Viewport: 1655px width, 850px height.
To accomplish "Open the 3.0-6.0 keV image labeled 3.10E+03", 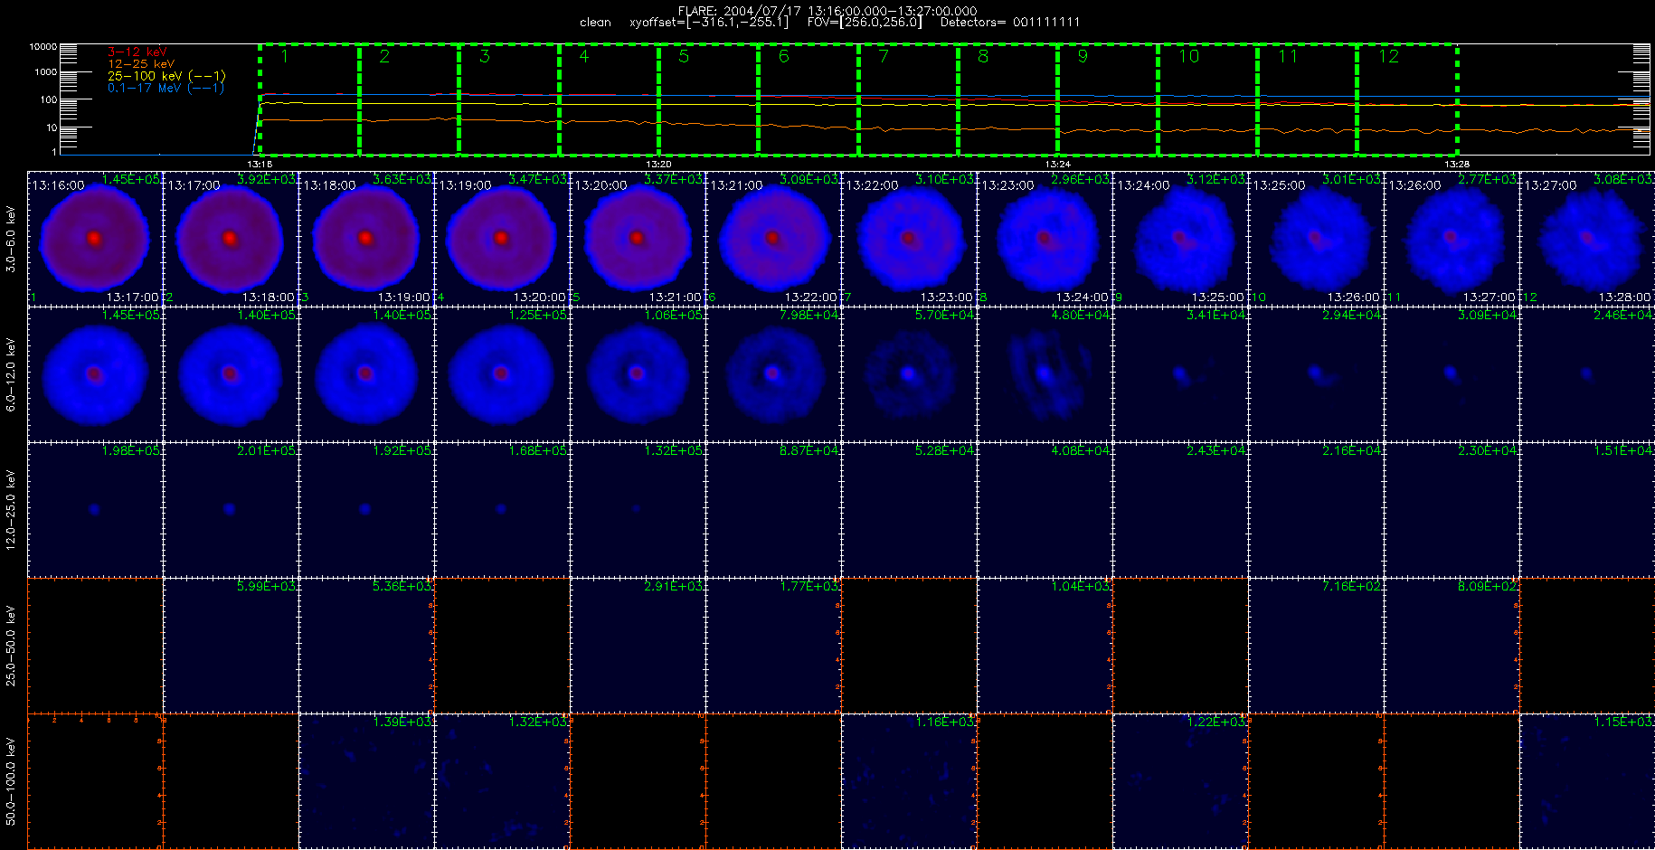I will click(909, 239).
